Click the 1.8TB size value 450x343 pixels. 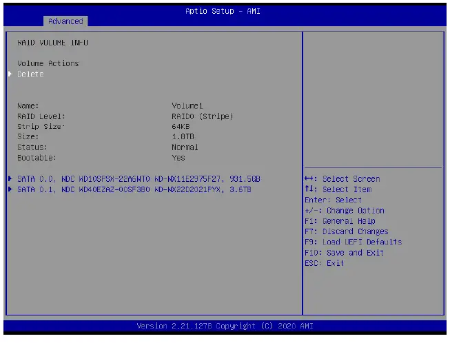[183, 136]
